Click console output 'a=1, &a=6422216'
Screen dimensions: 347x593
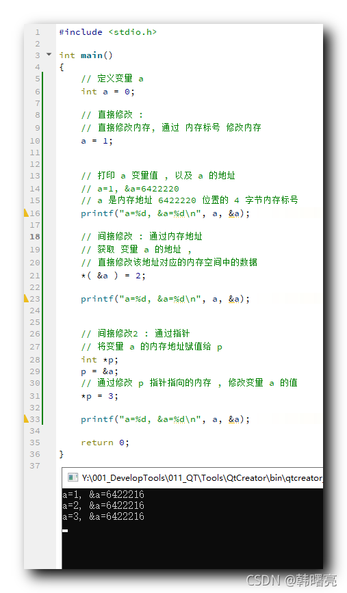click(x=103, y=495)
